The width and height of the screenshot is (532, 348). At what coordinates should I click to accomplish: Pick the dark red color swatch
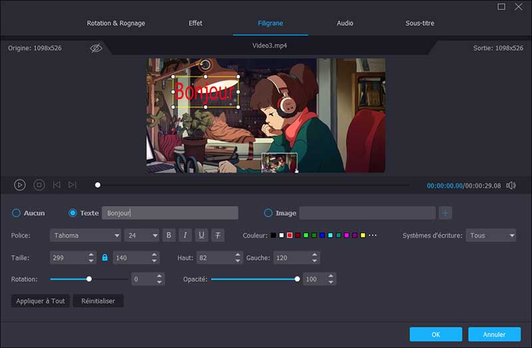click(x=297, y=235)
